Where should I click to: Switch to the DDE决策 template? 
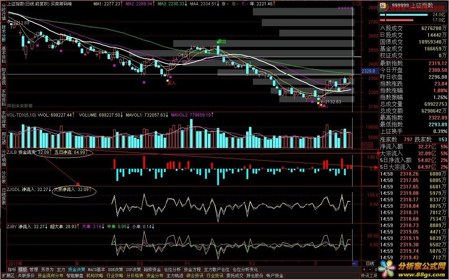click(x=116, y=269)
